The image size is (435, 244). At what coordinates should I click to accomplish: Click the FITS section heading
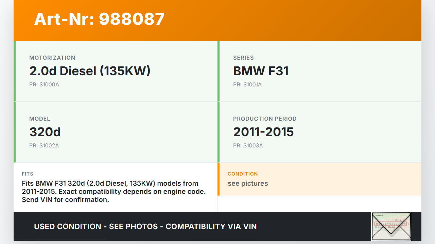pos(28,174)
